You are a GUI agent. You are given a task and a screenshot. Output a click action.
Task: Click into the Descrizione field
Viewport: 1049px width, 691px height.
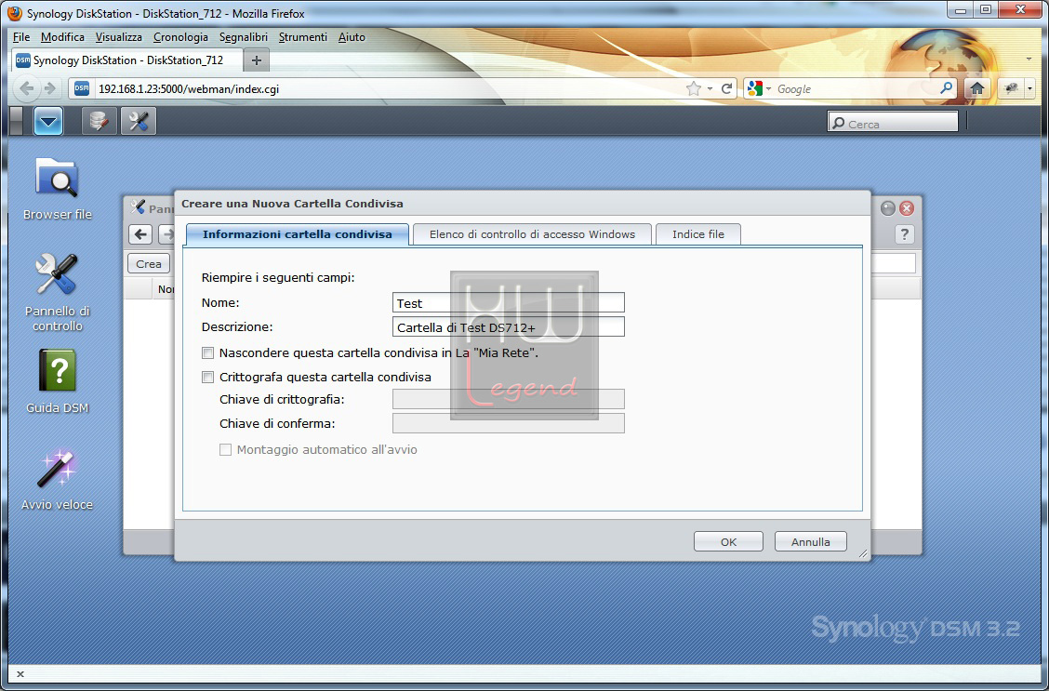pyautogui.click(x=509, y=327)
